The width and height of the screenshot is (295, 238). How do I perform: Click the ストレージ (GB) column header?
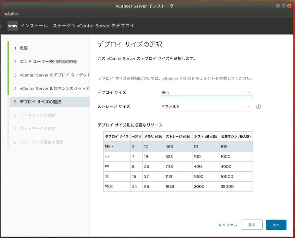point(178,137)
